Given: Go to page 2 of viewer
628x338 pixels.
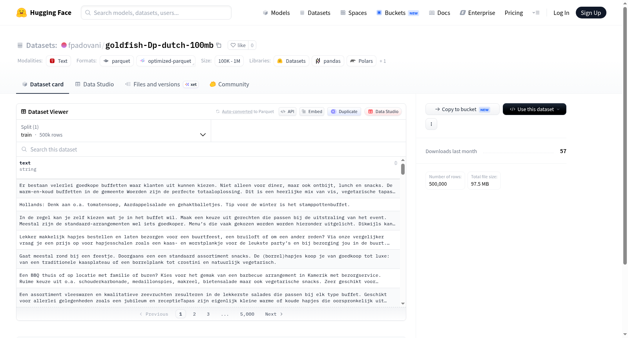Looking at the screenshot, I should (194, 314).
